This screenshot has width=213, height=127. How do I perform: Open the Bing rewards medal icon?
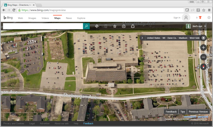point(200,18)
